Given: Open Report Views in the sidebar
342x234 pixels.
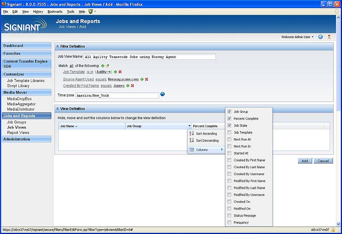Looking at the screenshot, I should coord(18,132).
